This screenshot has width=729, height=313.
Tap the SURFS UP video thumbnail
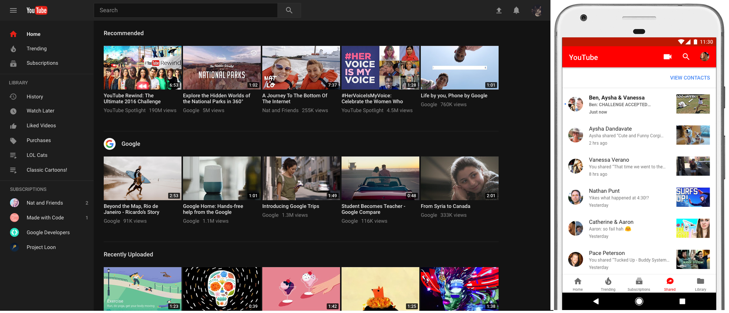tap(693, 197)
